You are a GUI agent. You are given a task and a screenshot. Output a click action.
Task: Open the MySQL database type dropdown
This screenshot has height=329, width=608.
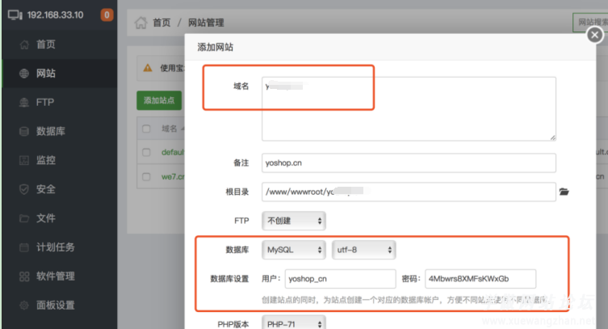(293, 250)
